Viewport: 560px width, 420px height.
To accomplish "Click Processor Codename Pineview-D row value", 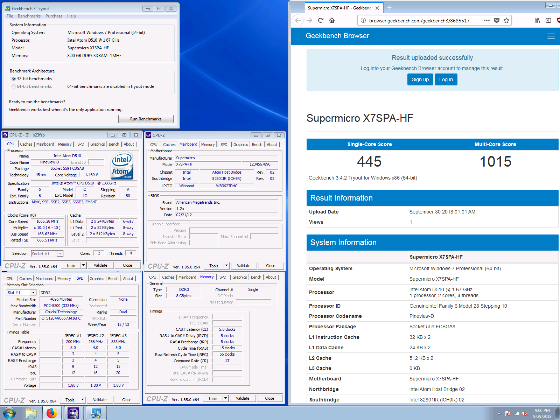I will (422, 316).
